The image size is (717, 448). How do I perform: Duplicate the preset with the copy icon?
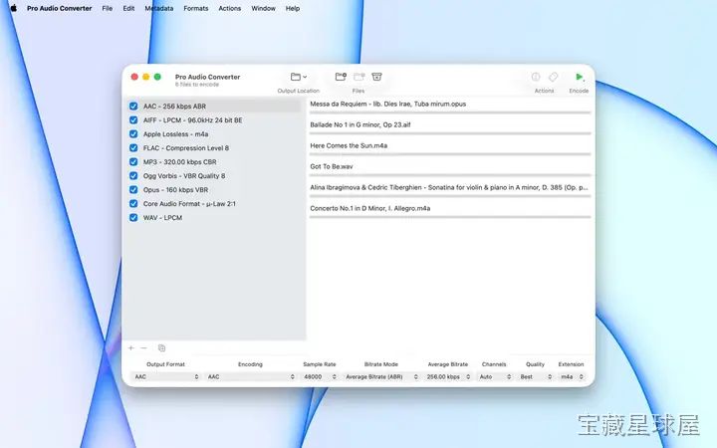point(161,348)
